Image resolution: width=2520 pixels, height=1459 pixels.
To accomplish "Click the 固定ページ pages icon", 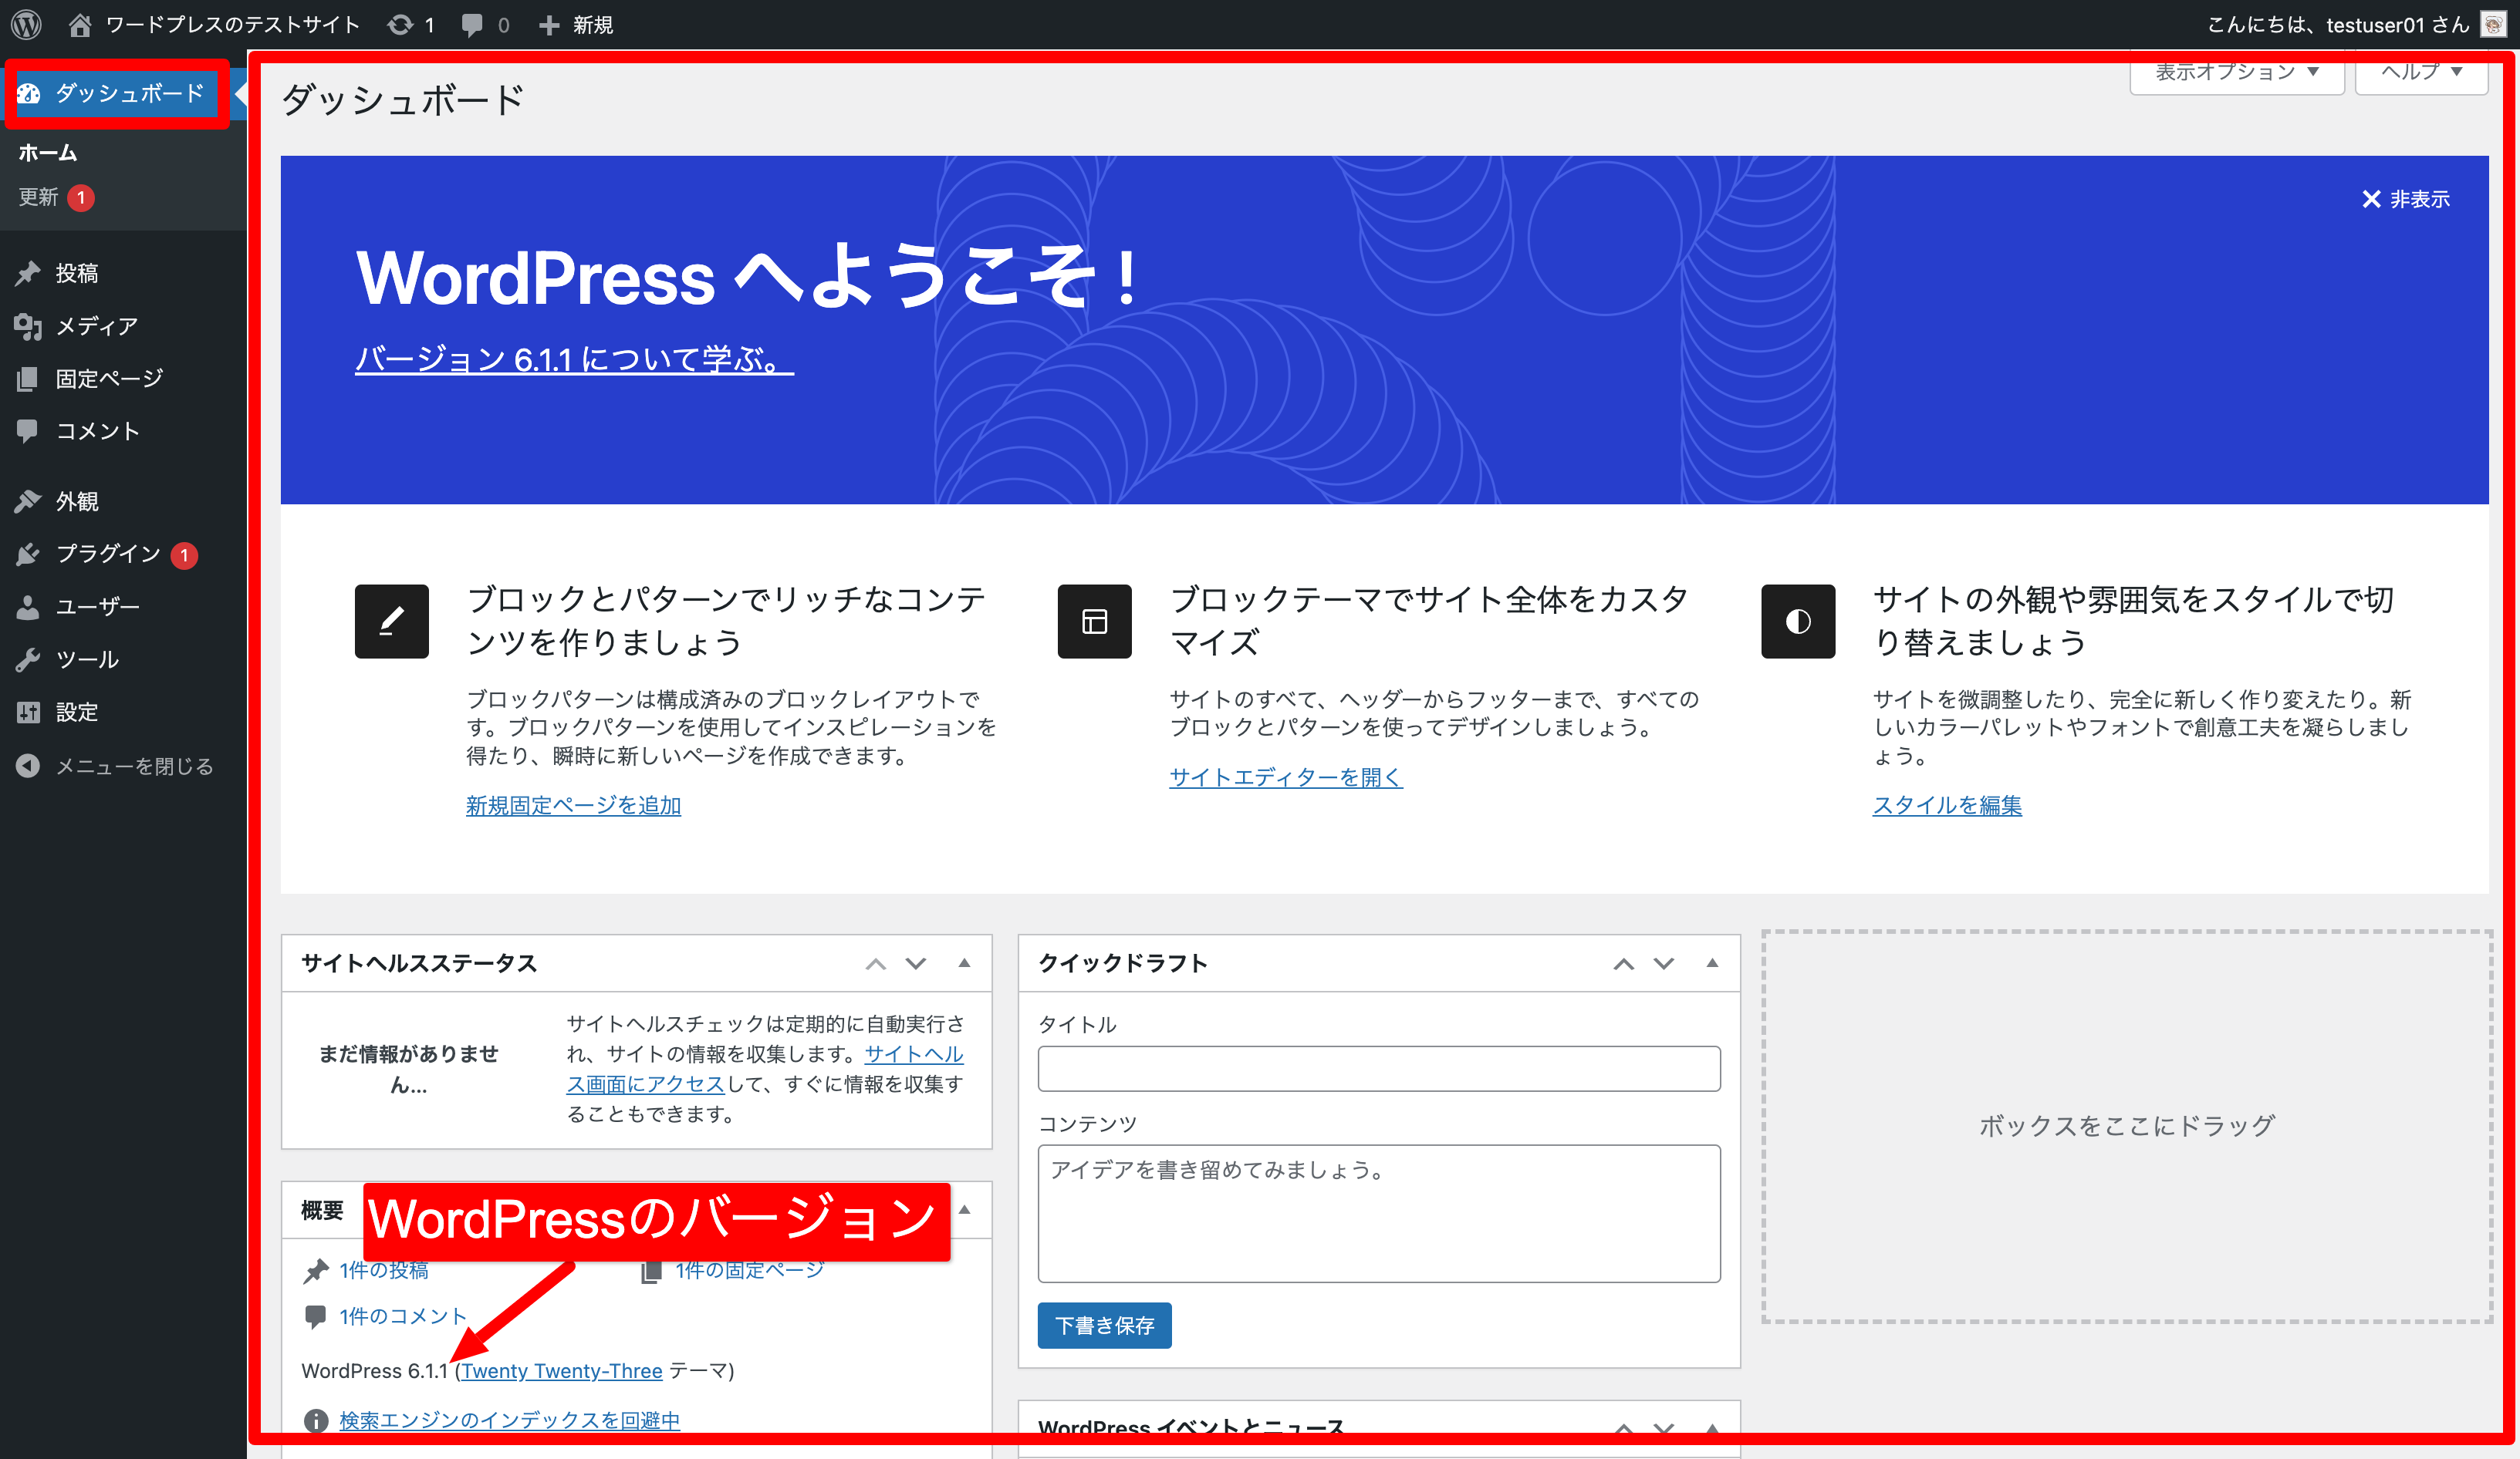I will click(28, 379).
